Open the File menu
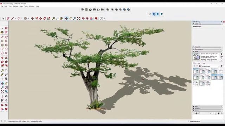This screenshot has height=126, width=225. 2,6
